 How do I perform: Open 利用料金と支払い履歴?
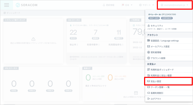pyautogui.click(x=169, y=75)
